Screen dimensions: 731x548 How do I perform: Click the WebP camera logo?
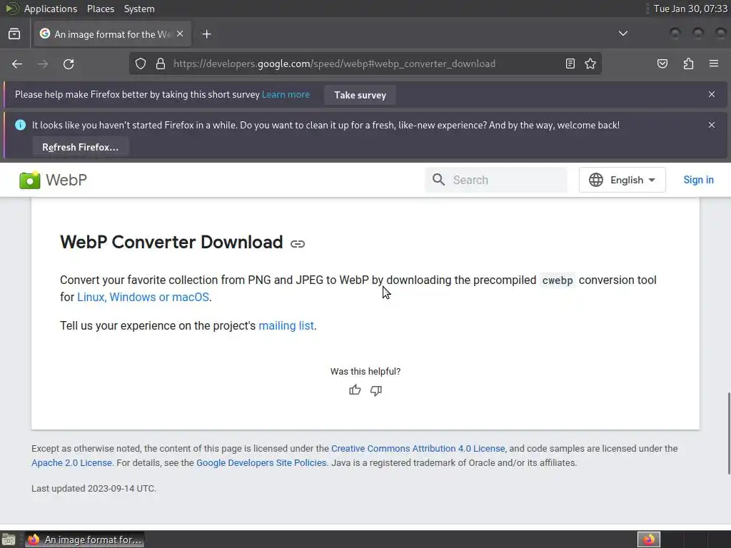(x=30, y=180)
